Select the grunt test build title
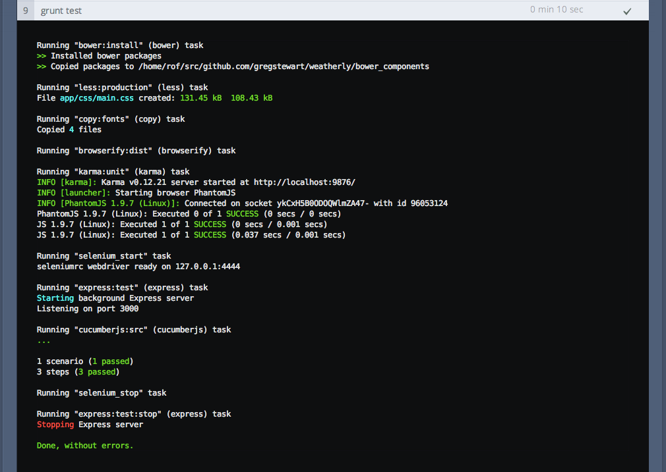Viewport: 666px width, 472px height. 60,11
